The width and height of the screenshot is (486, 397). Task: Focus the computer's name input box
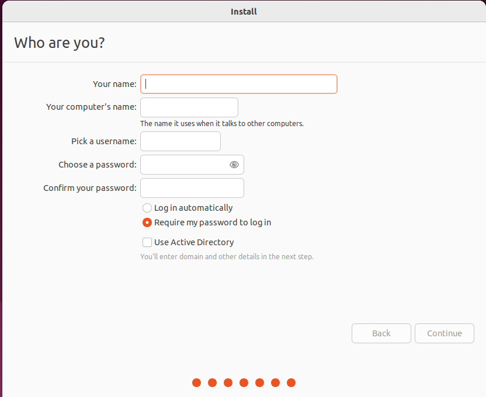[x=189, y=107]
